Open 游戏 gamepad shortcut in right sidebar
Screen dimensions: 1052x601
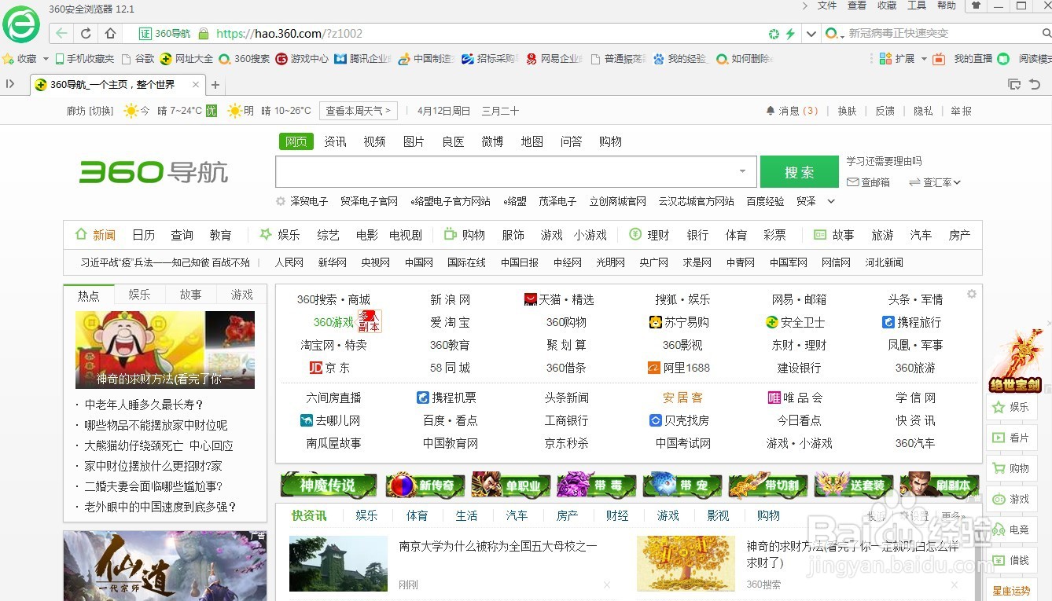(1011, 499)
